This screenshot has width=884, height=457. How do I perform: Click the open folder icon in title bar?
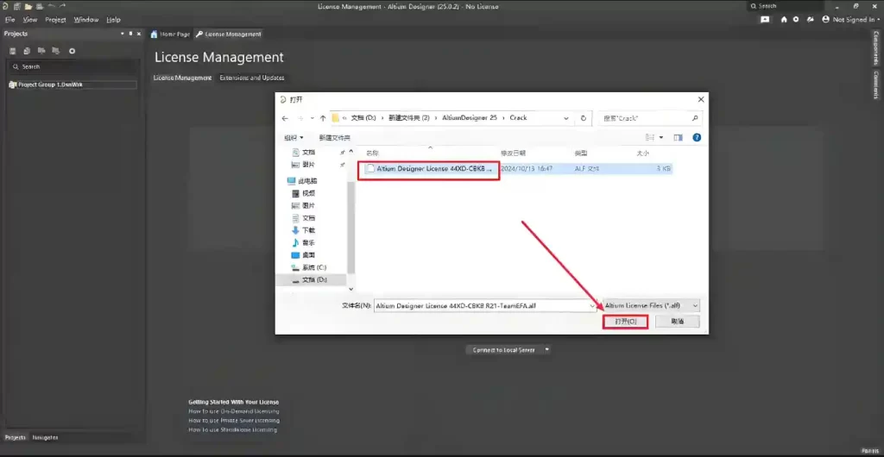[x=28, y=6]
